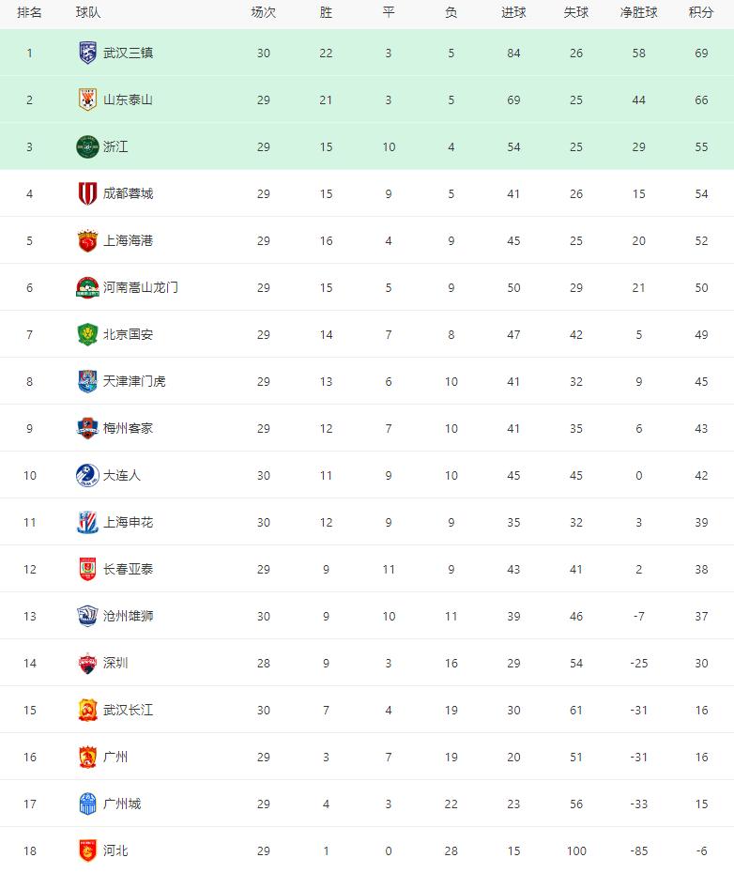The width and height of the screenshot is (734, 873).
Task: Click the 净胜球 column header
Action: coord(638,12)
